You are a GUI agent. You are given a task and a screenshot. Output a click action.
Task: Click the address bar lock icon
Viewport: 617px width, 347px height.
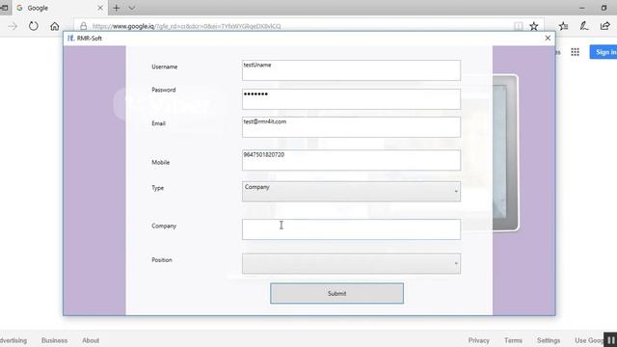pyautogui.click(x=84, y=26)
